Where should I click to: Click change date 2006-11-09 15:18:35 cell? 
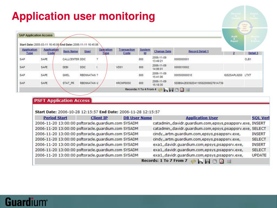[x=159, y=83]
